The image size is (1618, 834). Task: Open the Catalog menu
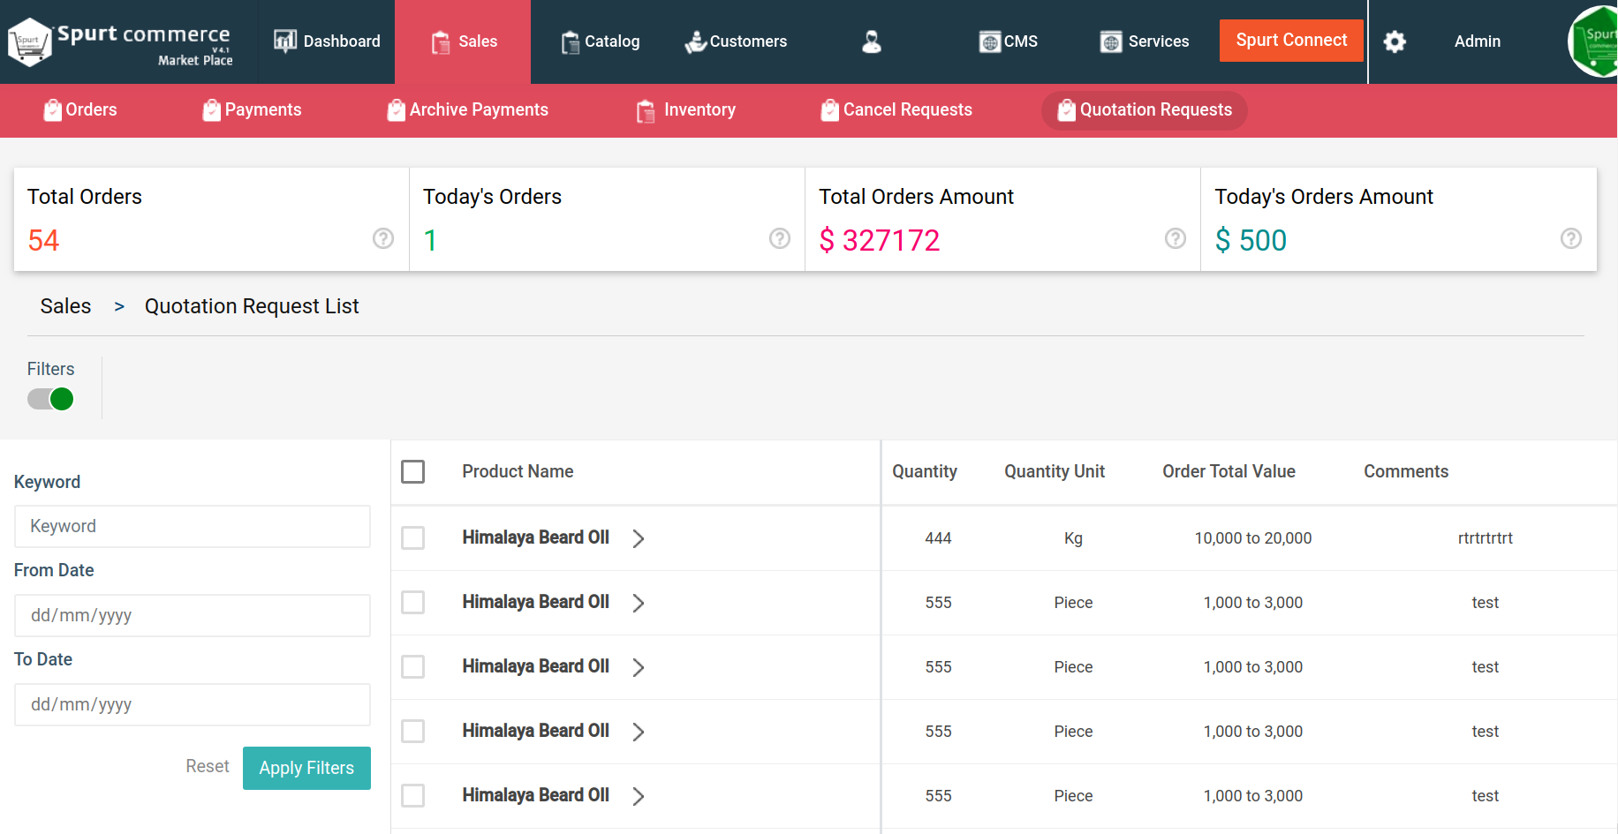point(600,41)
